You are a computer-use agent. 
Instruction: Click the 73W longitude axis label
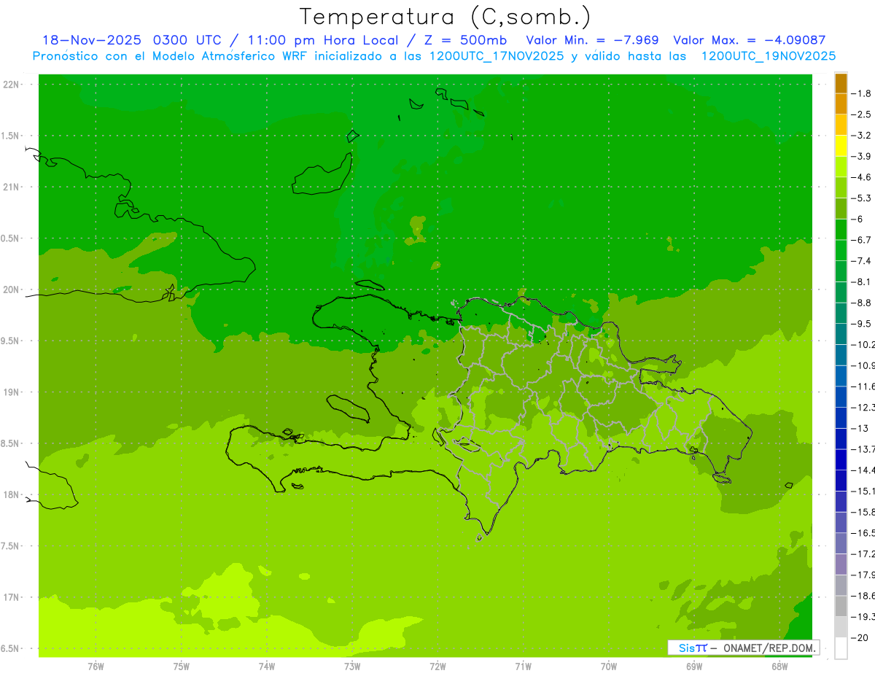[352, 667]
